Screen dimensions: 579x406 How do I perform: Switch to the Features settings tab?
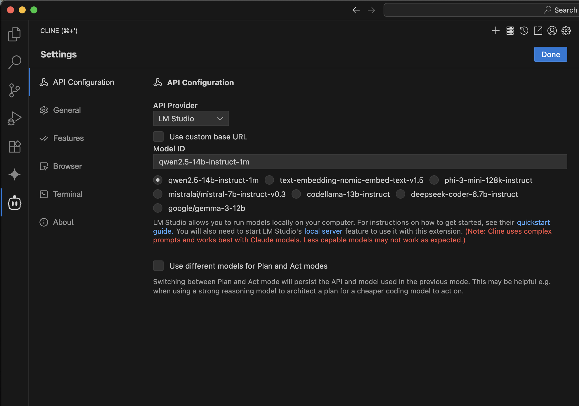point(68,138)
